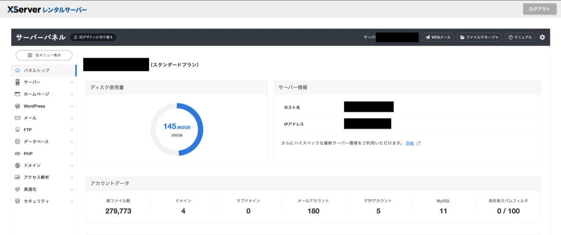Expand the セキュリティ menu chevron
Image resolution: width=561 pixels, height=235 pixels.
[x=72, y=201]
